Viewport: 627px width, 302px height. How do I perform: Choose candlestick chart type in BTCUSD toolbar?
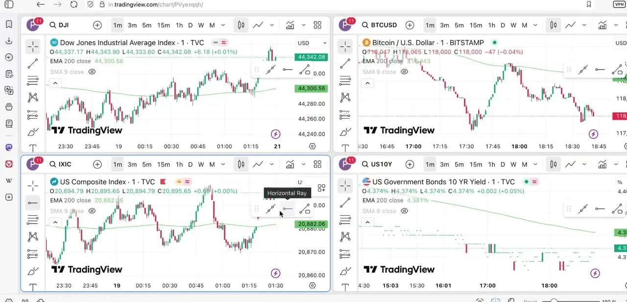click(x=554, y=25)
